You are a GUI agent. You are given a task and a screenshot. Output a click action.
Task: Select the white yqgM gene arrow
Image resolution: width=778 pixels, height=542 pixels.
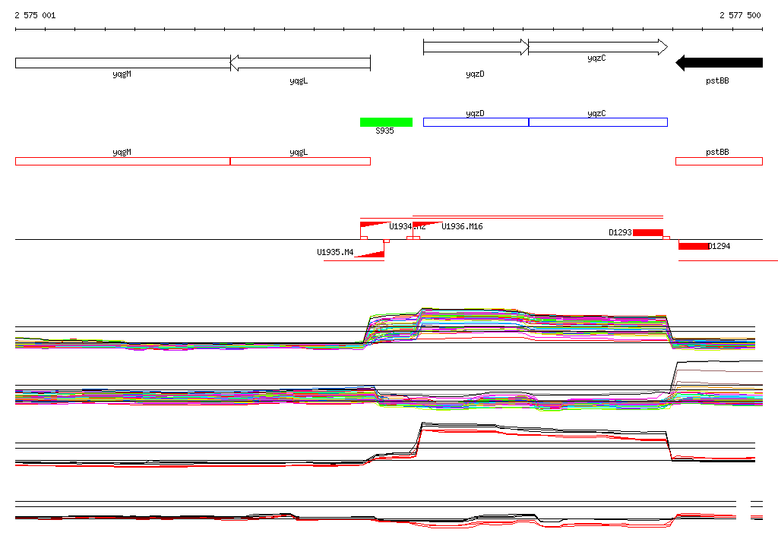[x=123, y=63]
